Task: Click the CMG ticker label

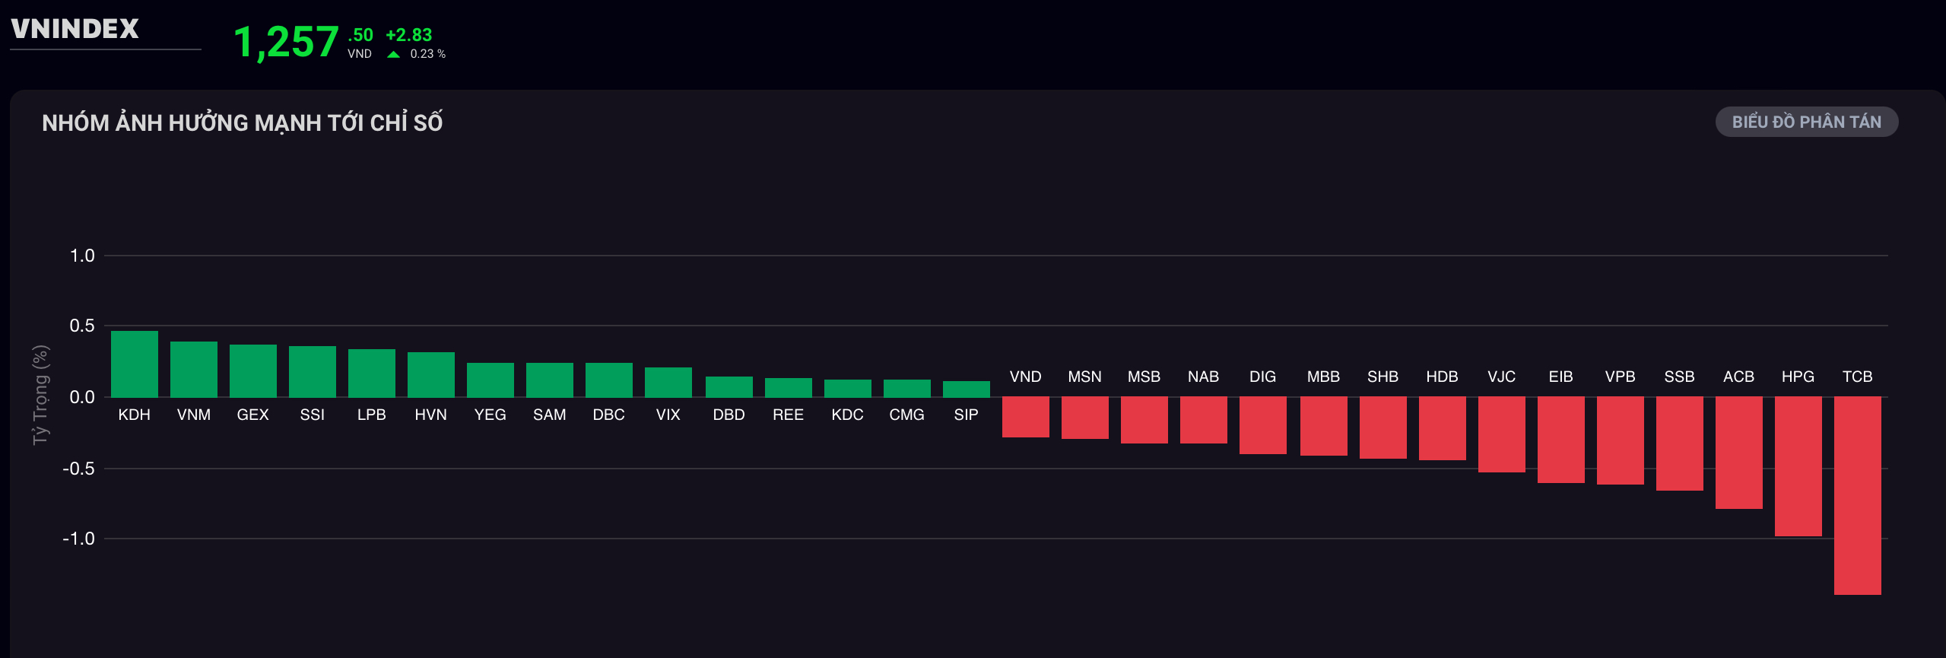Action: coord(907,415)
